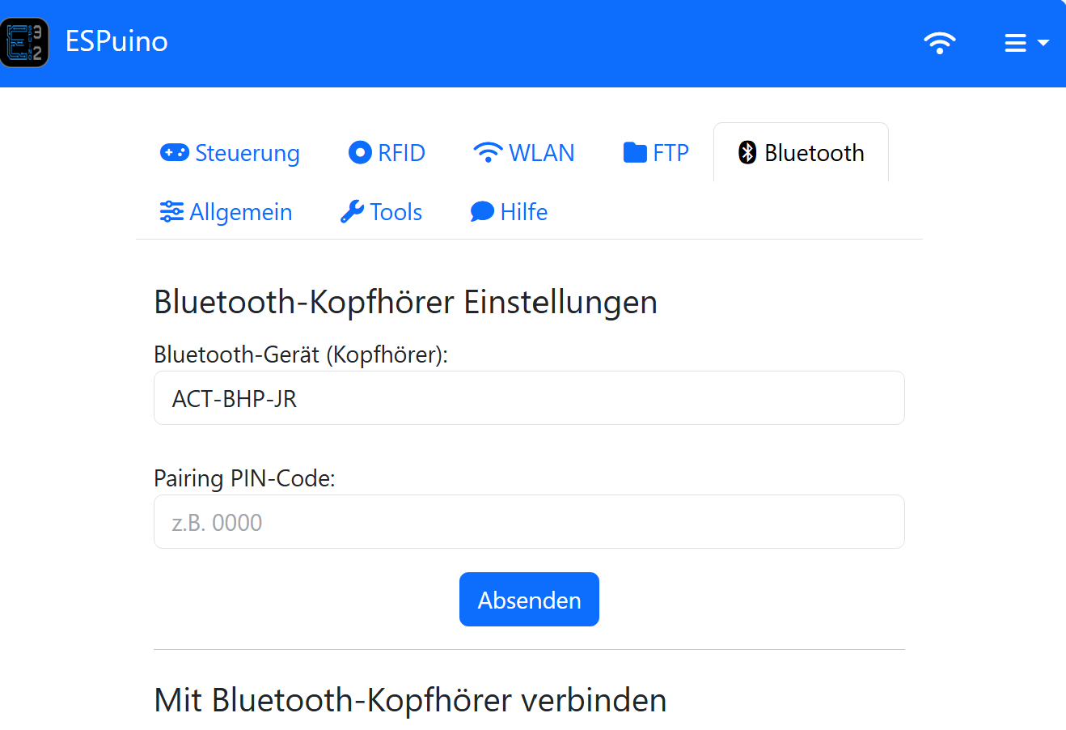The height and width of the screenshot is (730, 1066).
Task: Focus the field containing ACT-BHP-JR
Action: coord(529,398)
